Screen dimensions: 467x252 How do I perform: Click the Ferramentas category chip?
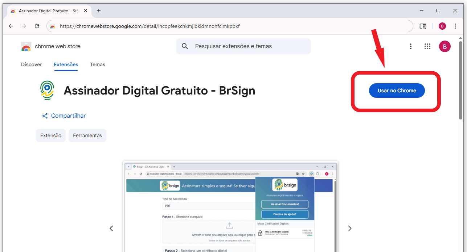click(x=87, y=135)
